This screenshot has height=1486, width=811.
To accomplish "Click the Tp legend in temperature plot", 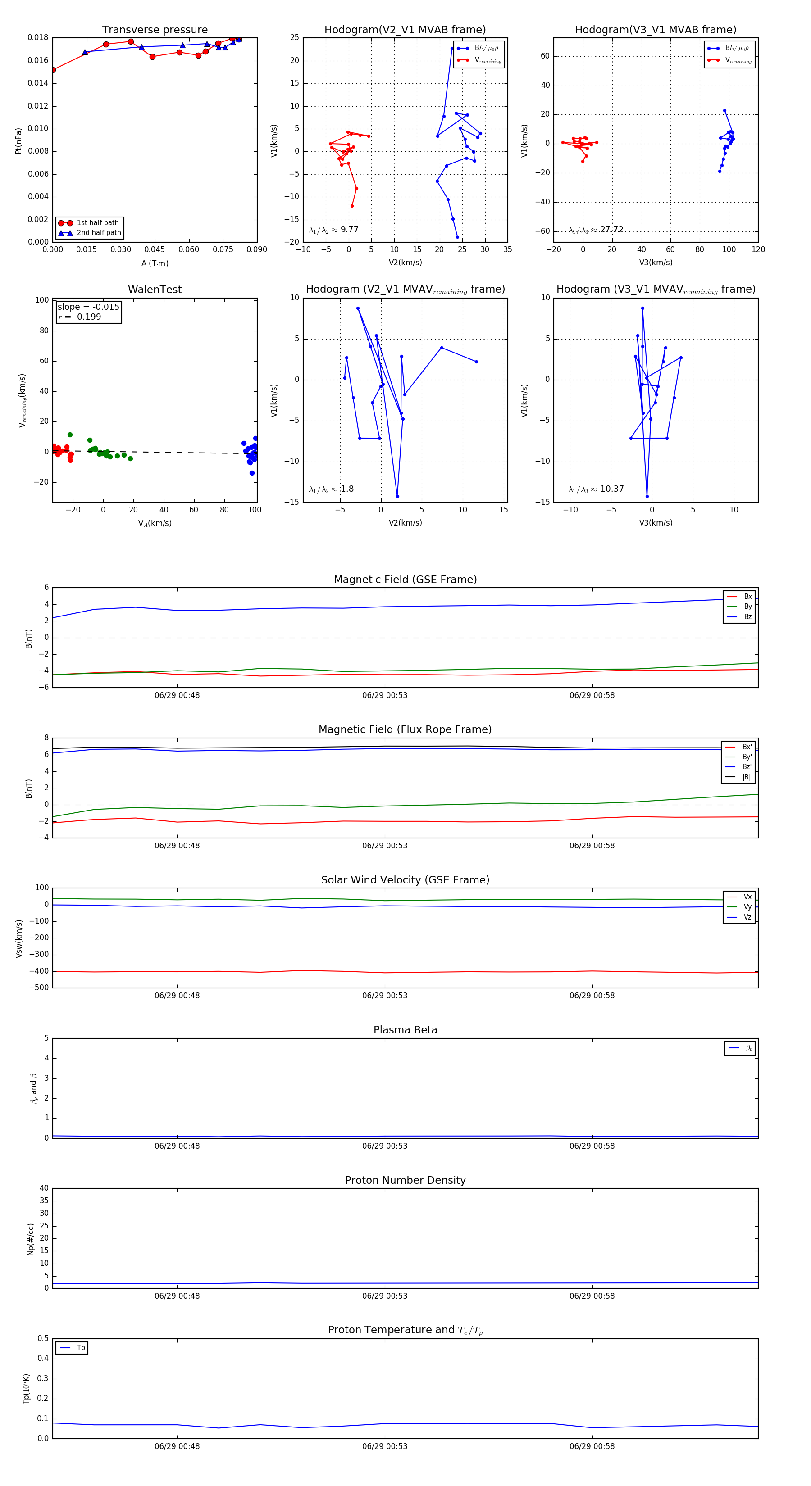I will [x=72, y=1348].
